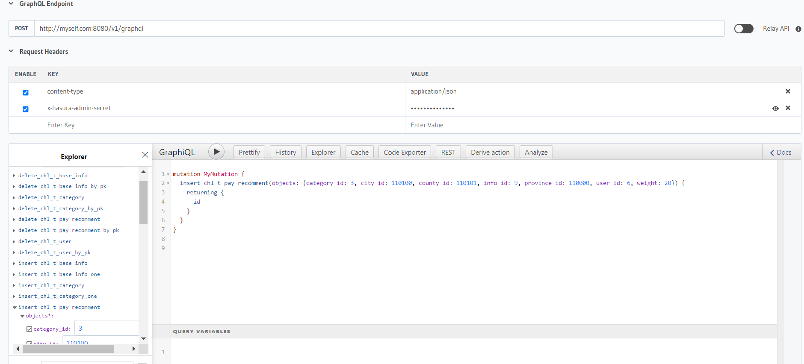The width and height of the screenshot is (804, 364).
Task: Click the content-type key field
Action: tap(226, 91)
